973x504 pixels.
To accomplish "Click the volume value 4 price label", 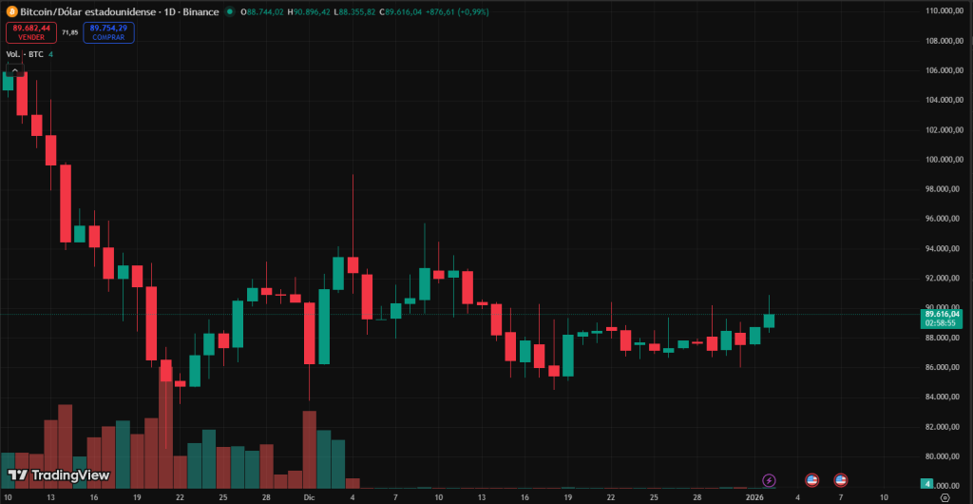I will [926, 484].
